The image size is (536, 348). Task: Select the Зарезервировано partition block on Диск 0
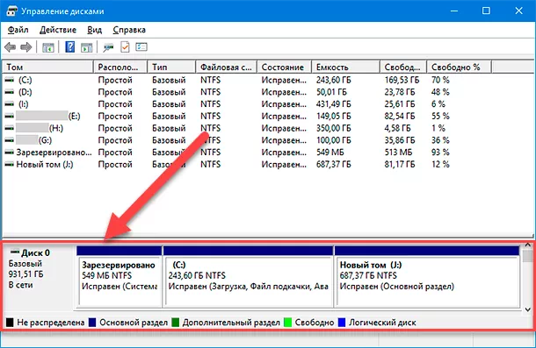pos(120,277)
